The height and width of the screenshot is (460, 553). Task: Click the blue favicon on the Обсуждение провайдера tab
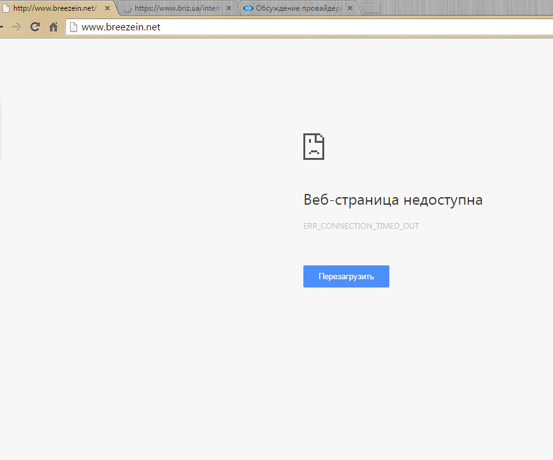point(248,8)
